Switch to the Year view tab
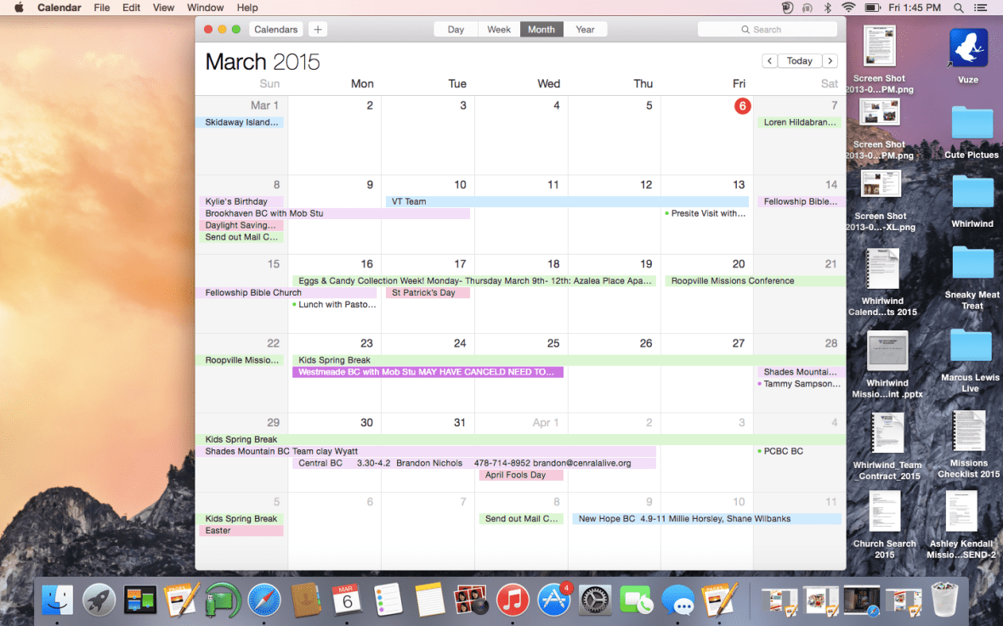Viewport: 1003px width, 626px height. [x=585, y=28]
